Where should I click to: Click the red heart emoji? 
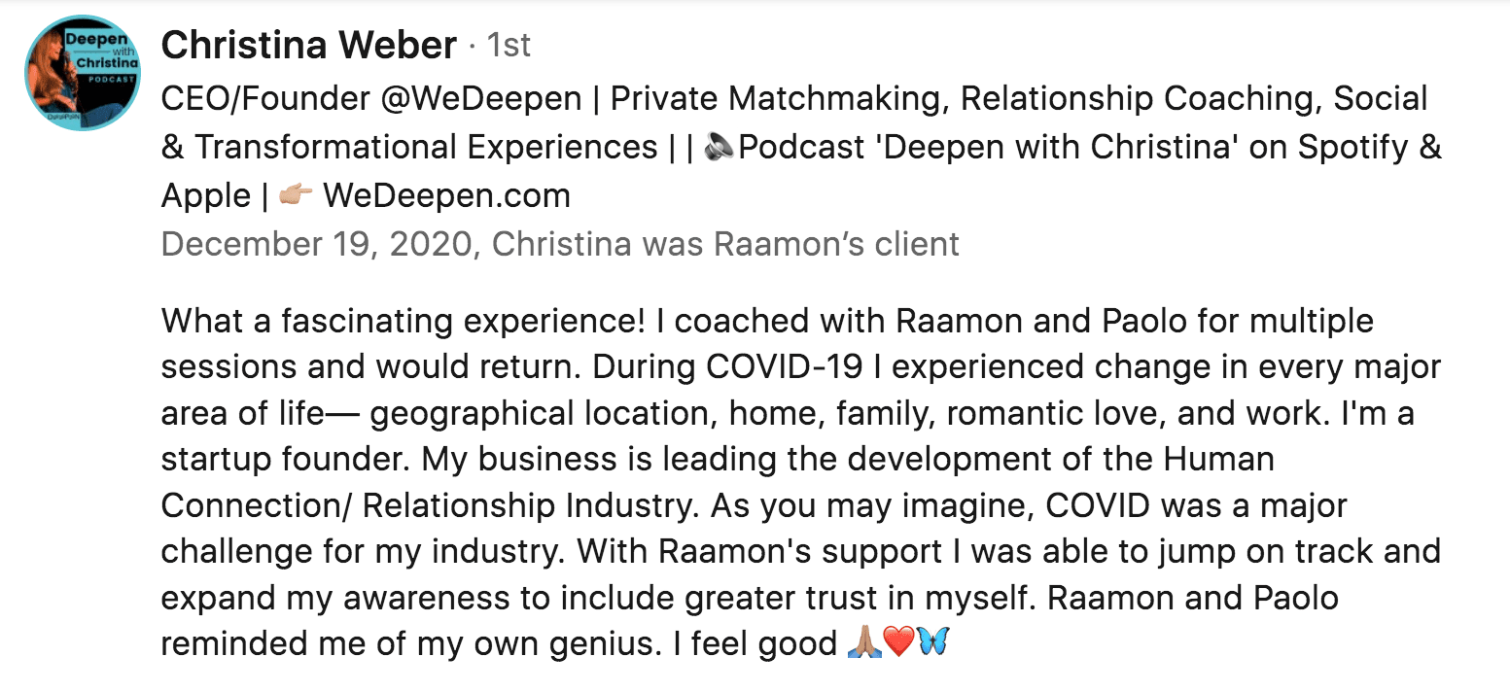898,643
